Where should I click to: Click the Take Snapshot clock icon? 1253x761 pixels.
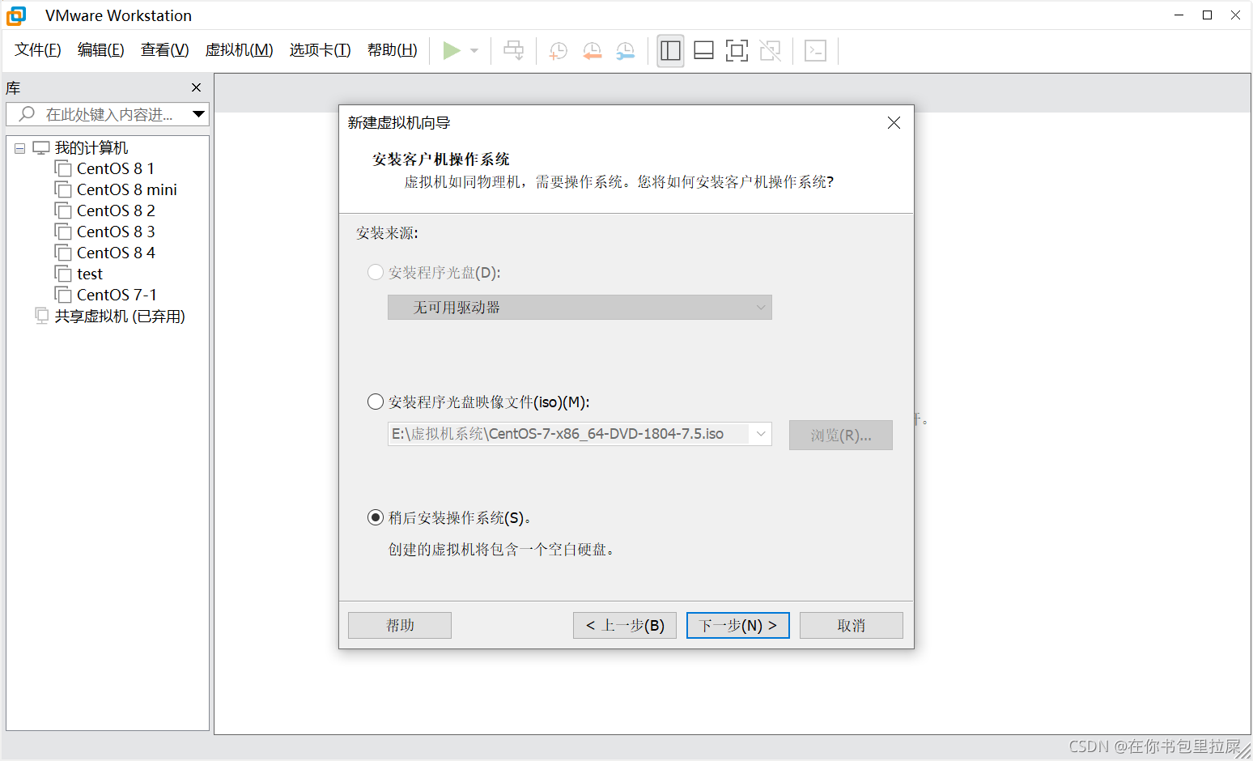(x=559, y=51)
